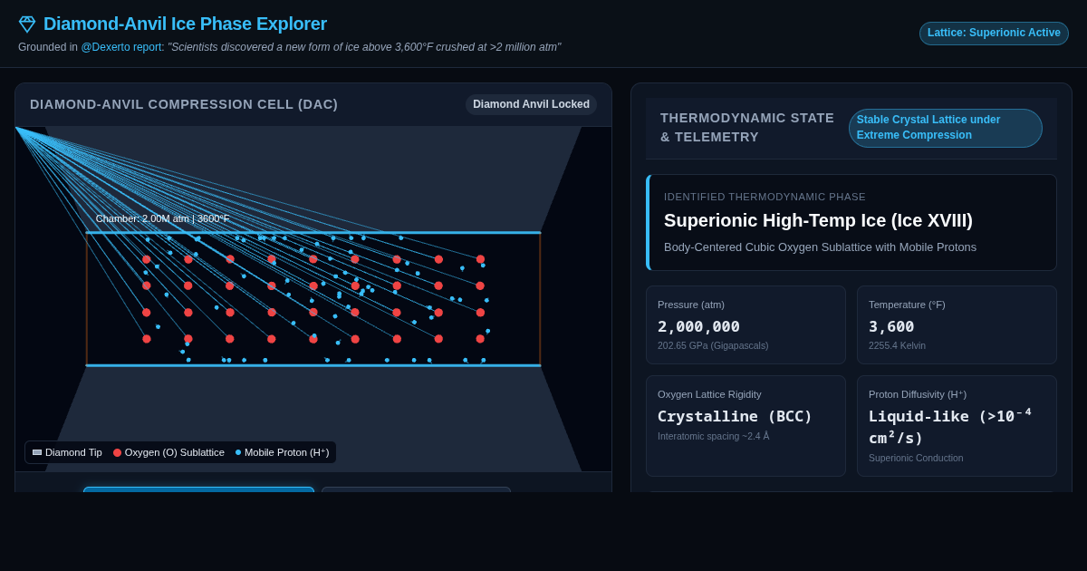
Task: Click the 'Liquid-like (>10⁻⁴ cm²/s)' value
Action: [950, 427]
